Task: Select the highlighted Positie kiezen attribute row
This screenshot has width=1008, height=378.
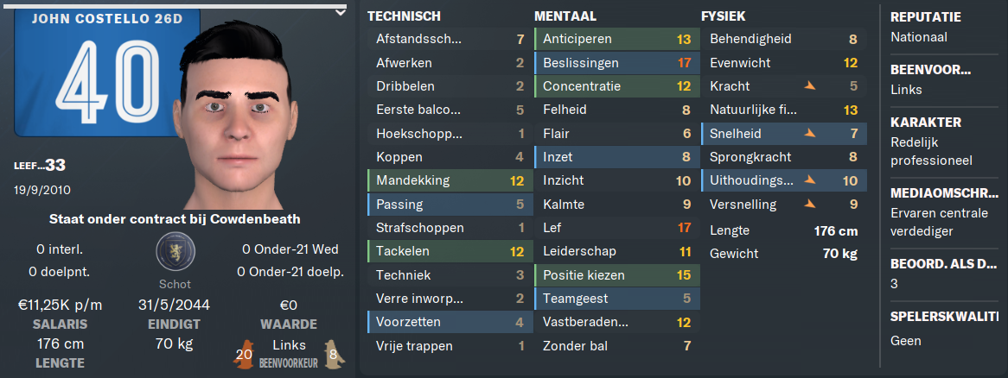Action: pos(616,275)
